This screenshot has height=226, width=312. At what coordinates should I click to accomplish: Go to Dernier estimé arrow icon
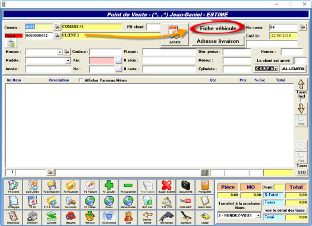[x=147, y=218]
